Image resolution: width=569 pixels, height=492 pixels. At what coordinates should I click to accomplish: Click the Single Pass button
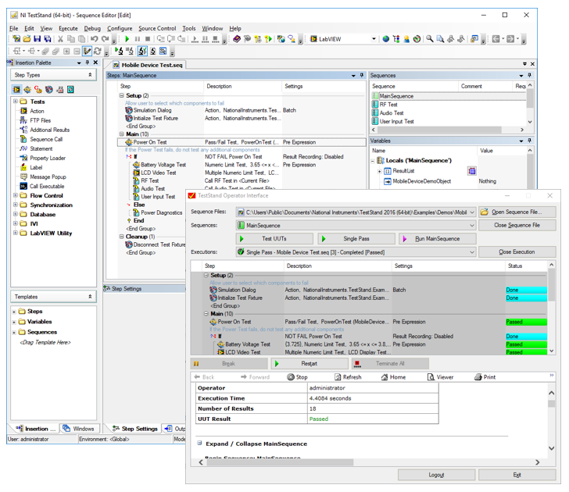pos(356,239)
